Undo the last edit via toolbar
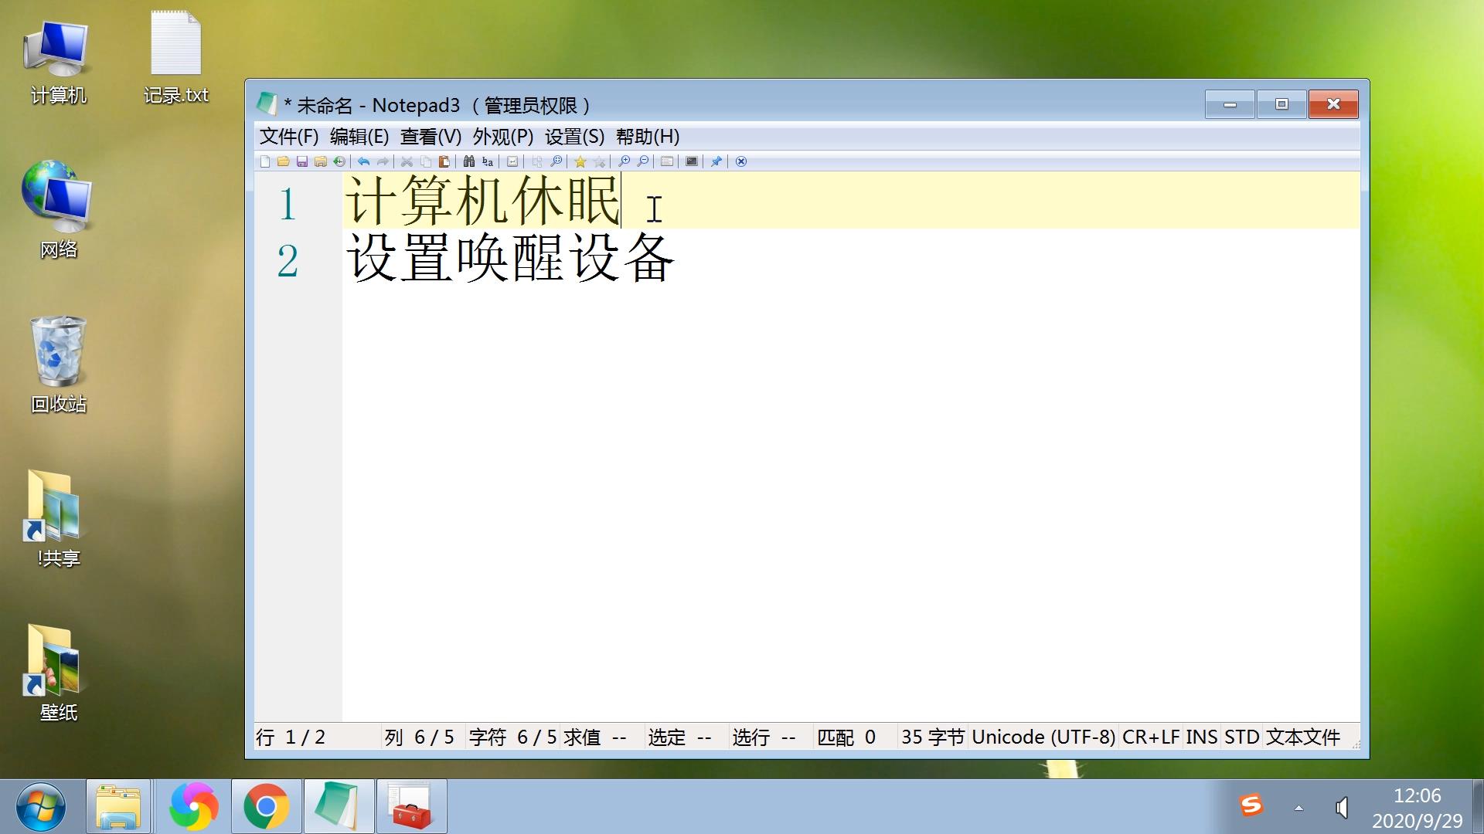 coord(363,161)
